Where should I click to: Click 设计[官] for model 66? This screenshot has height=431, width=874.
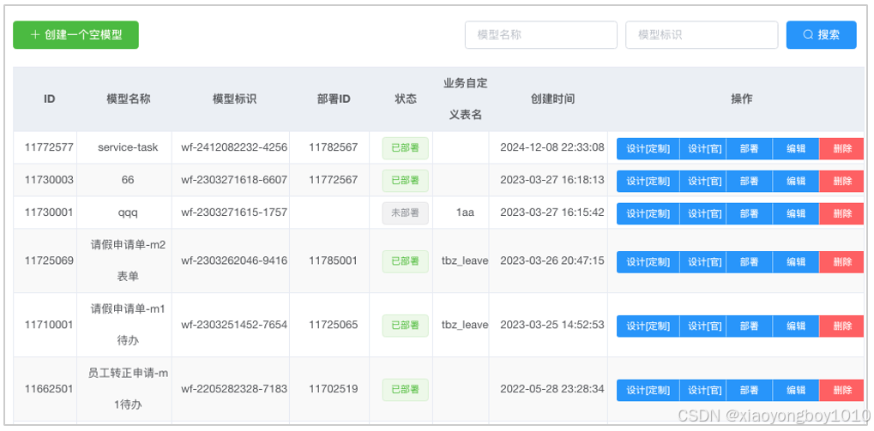(x=702, y=181)
